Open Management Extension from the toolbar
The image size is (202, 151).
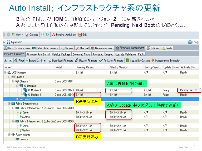click(166, 61)
